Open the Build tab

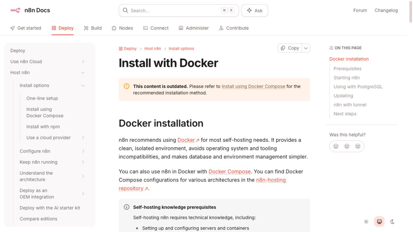[93, 28]
